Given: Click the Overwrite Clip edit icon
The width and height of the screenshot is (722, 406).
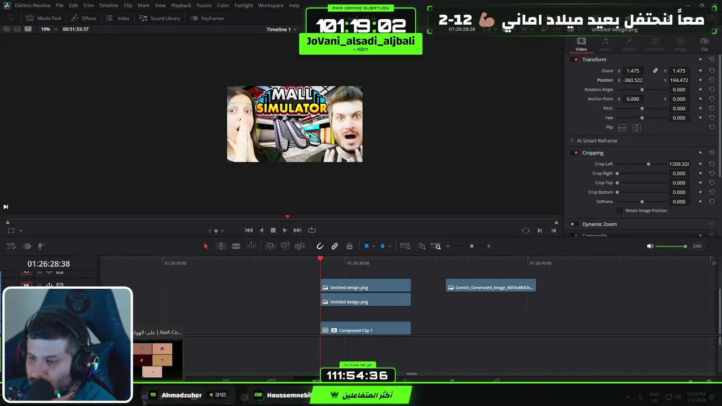Looking at the screenshot, I should tap(285, 246).
